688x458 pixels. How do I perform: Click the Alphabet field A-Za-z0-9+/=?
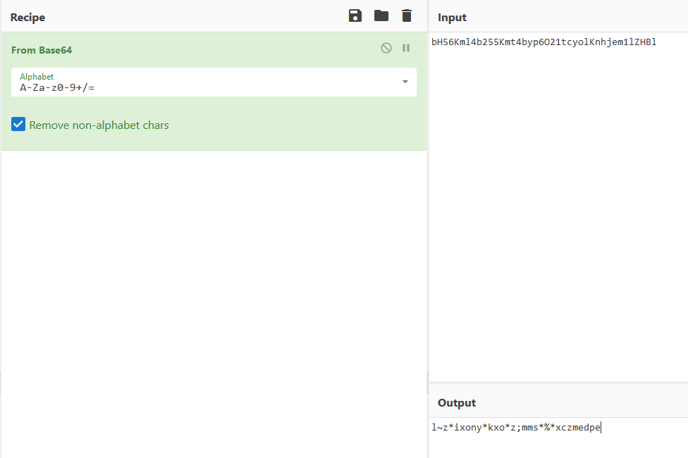click(214, 82)
